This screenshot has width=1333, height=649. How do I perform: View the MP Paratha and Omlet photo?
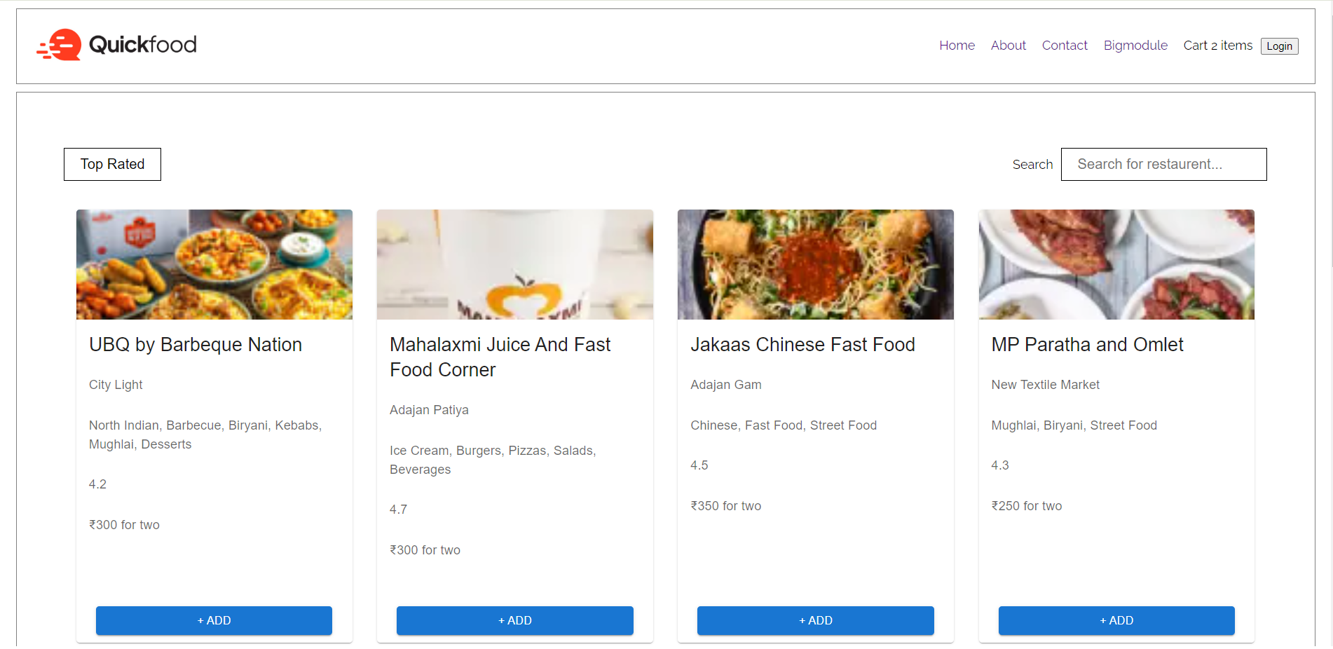point(1116,264)
